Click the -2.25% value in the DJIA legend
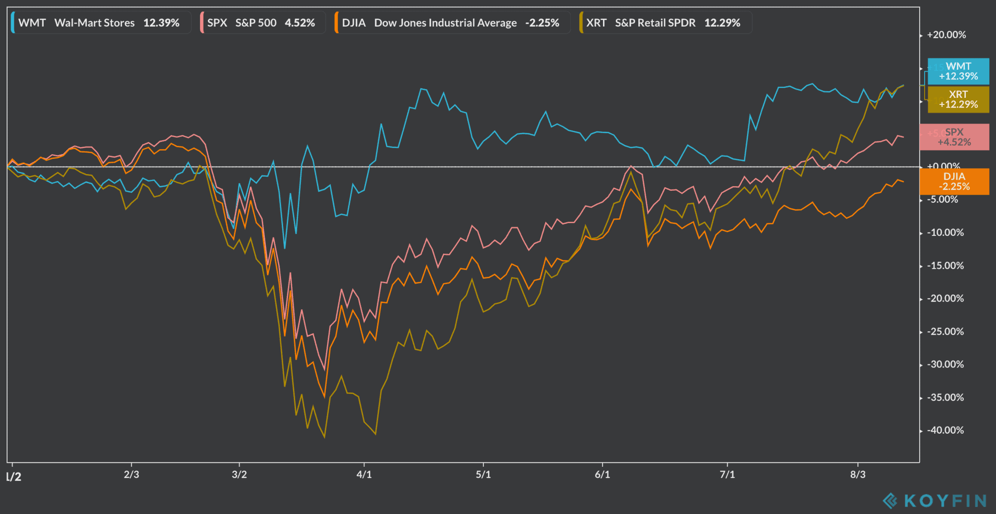996x514 pixels. click(542, 23)
